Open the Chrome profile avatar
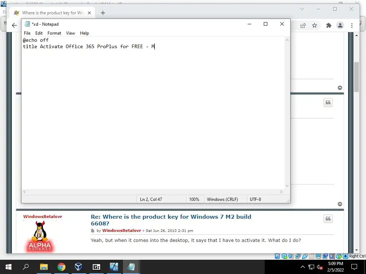 click(x=340, y=25)
